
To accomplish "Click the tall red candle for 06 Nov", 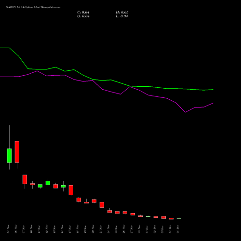I will [17, 152].
